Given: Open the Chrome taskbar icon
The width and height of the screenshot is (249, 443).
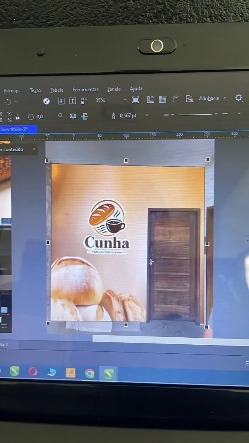Looking at the screenshot, I should pos(90,373).
